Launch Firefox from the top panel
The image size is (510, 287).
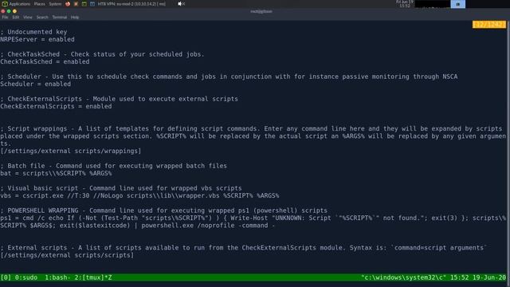[x=68, y=4]
